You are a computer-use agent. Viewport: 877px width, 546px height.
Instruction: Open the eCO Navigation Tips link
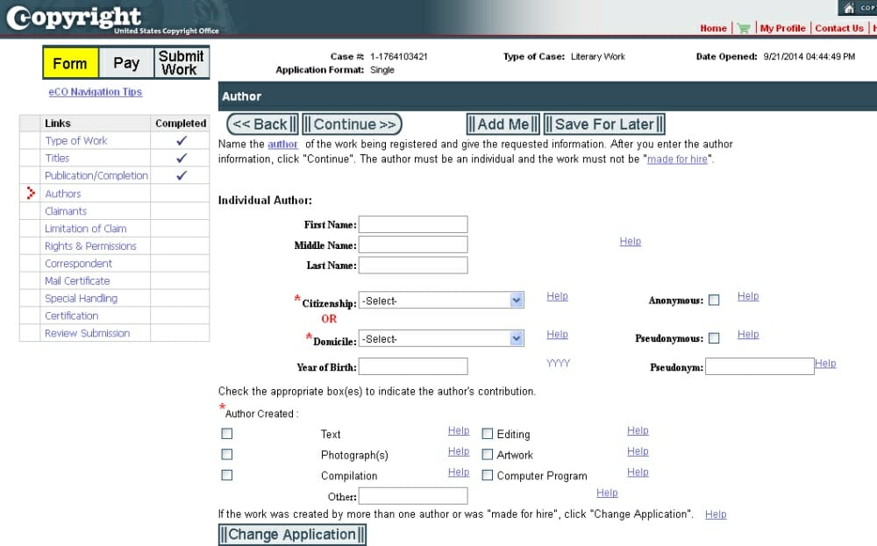point(95,92)
